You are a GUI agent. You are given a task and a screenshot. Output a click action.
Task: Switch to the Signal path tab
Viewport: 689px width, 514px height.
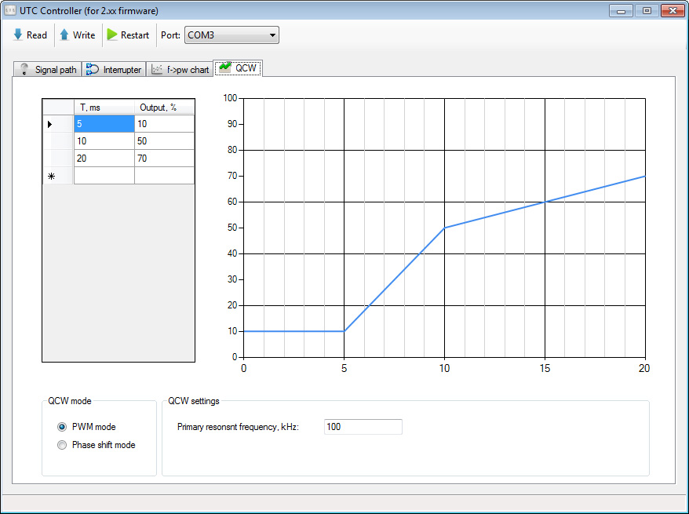point(55,70)
